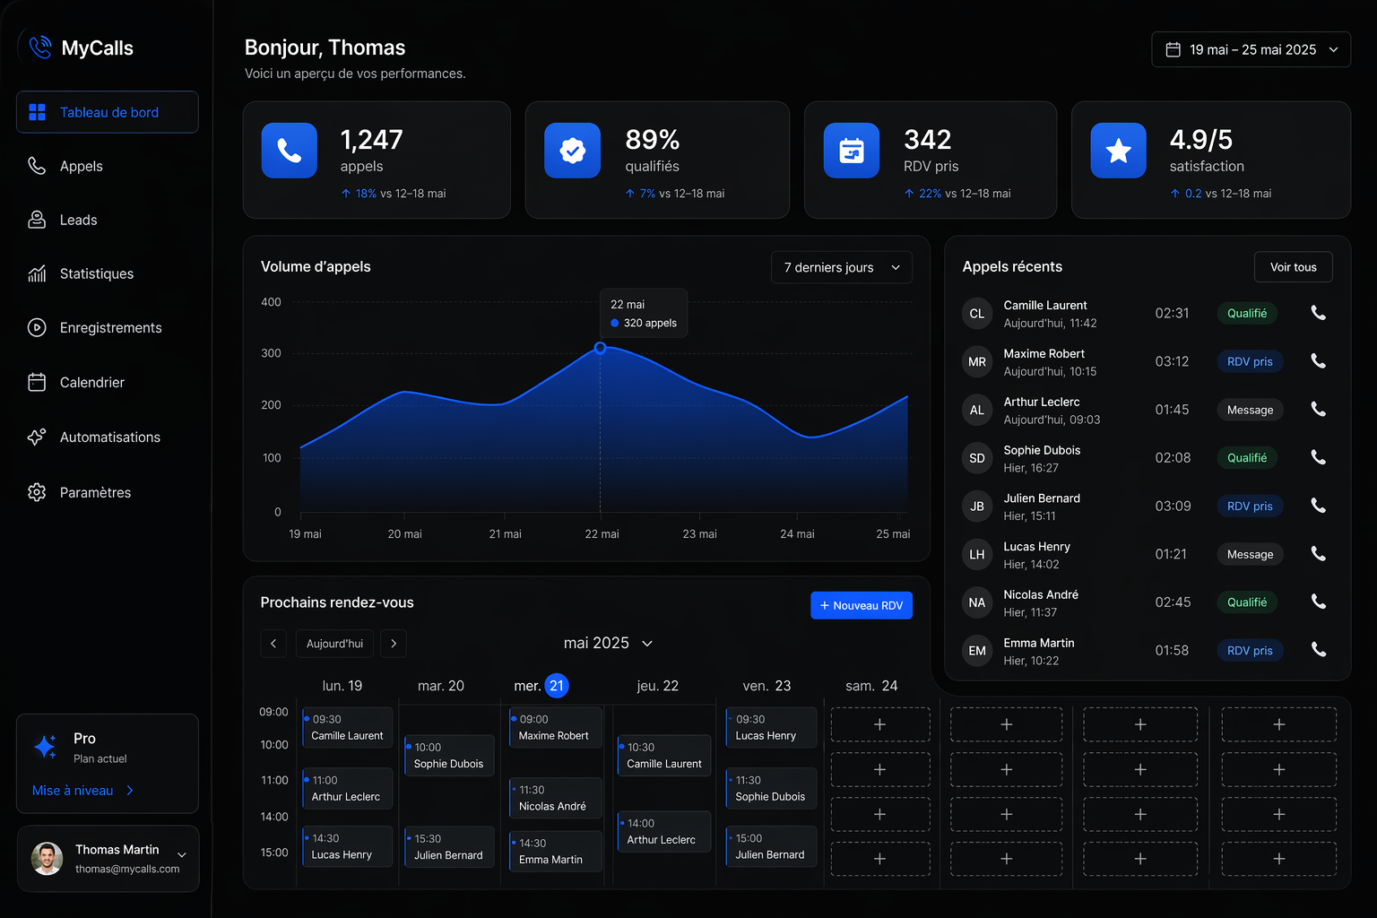Open Automatisations sparkle icon in sidebar
Image resolution: width=1377 pixels, height=918 pixels.
click(x=37, y=437)
